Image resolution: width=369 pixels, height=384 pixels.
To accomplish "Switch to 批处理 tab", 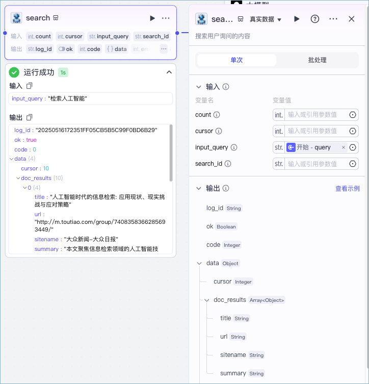I will click(x=317, y=60).
